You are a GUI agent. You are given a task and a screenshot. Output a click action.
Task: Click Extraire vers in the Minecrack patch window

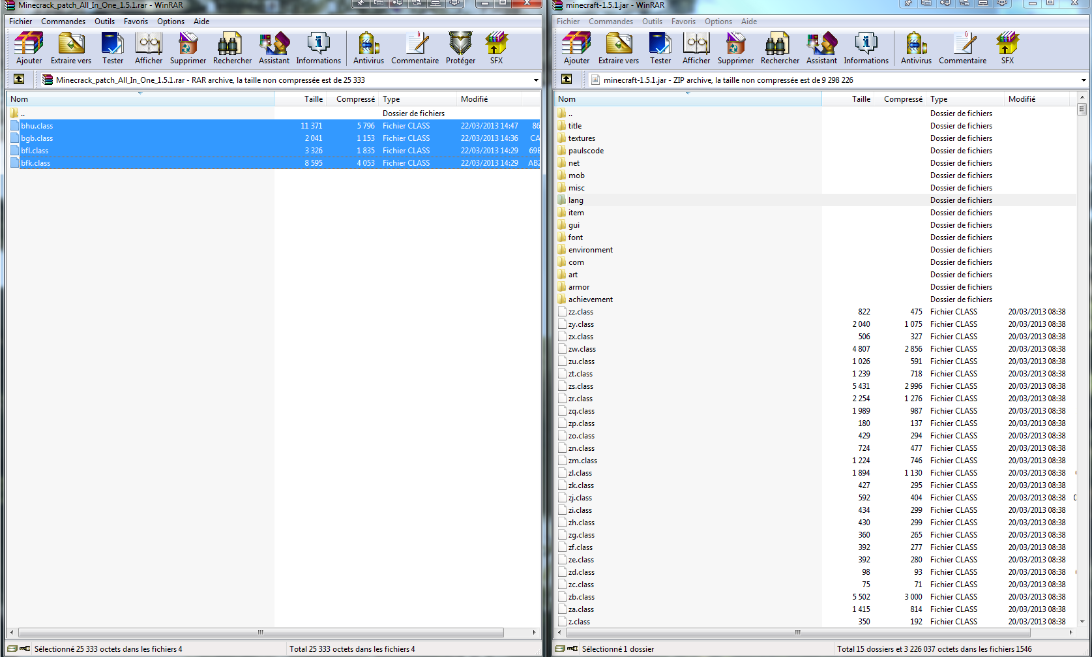click(x=71, y=48)
